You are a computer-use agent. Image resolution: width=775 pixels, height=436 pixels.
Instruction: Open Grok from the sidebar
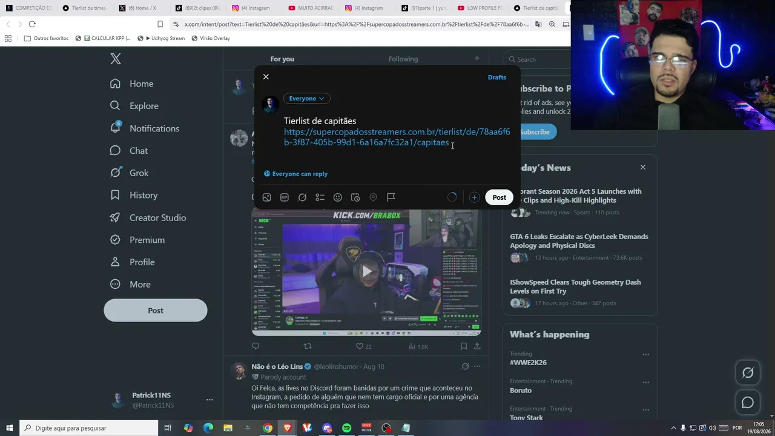130,173
